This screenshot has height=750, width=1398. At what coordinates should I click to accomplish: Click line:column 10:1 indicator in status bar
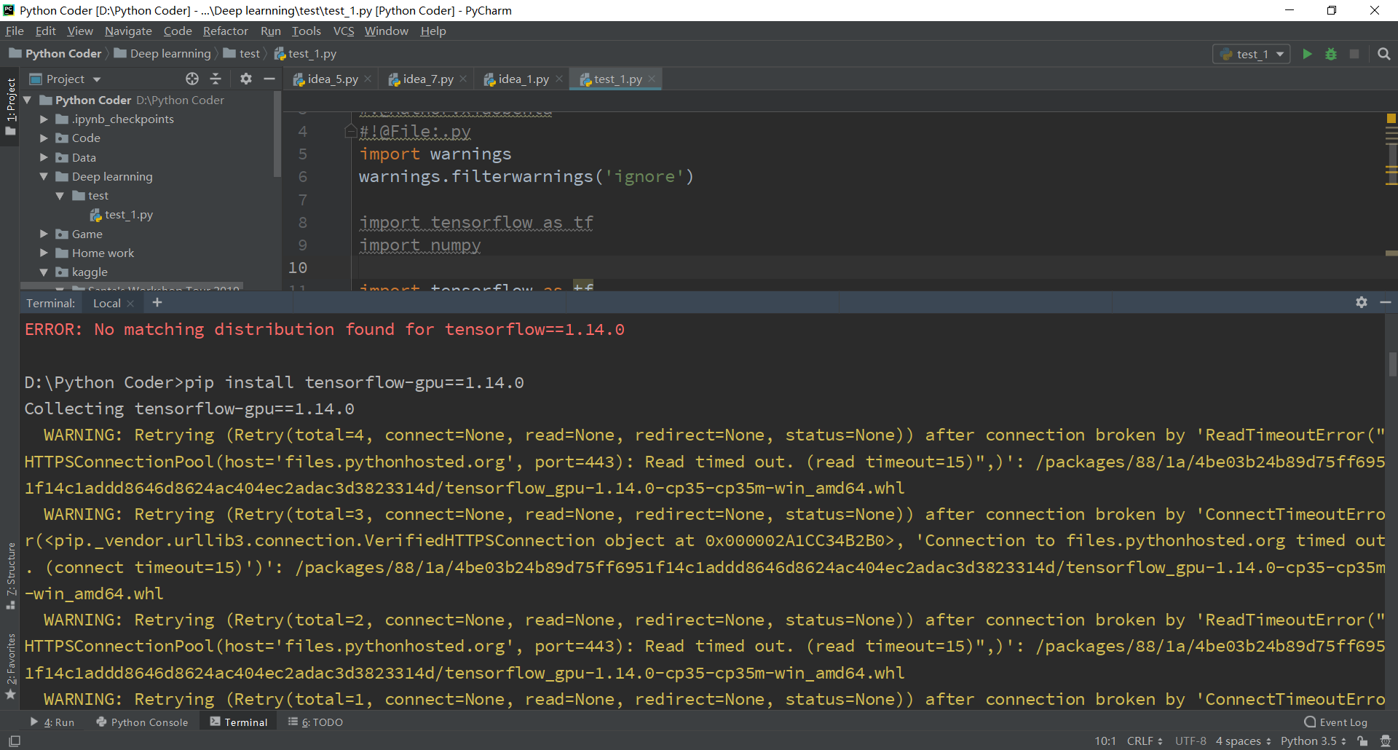point(1105,741)
